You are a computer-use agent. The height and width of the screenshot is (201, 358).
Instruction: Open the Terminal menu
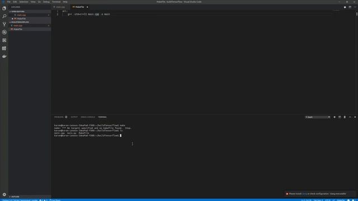(x=56, y=2)
